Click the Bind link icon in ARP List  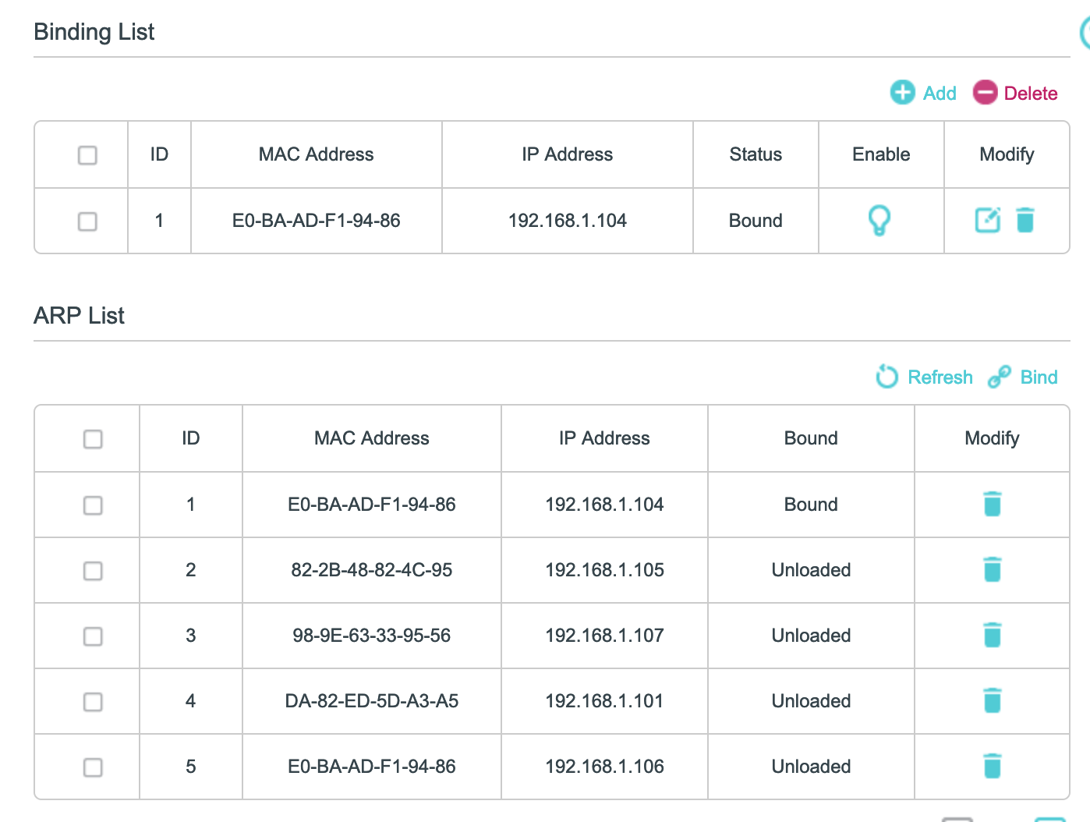pos(1022,377)
